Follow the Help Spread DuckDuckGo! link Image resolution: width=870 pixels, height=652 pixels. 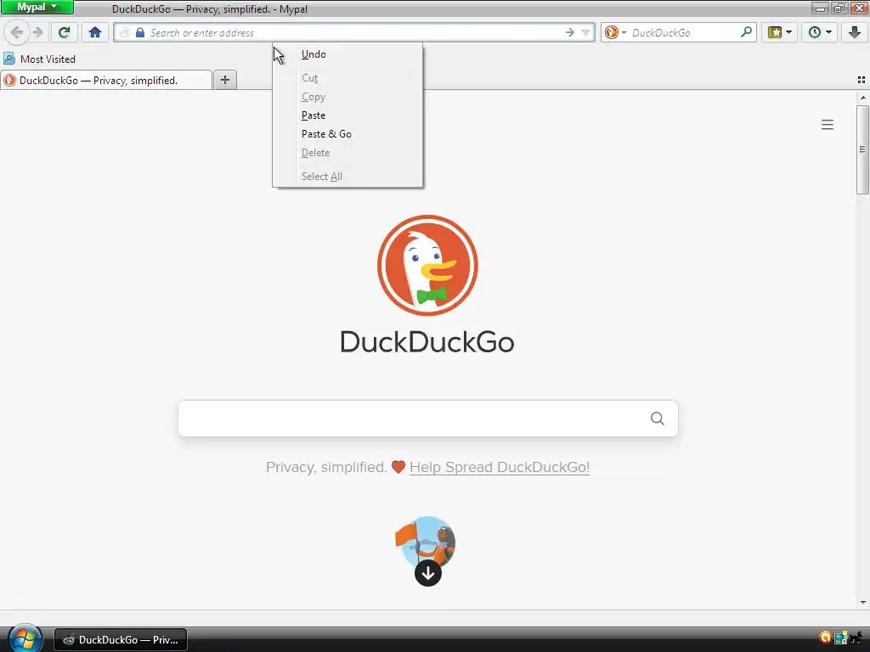[500, 468]
